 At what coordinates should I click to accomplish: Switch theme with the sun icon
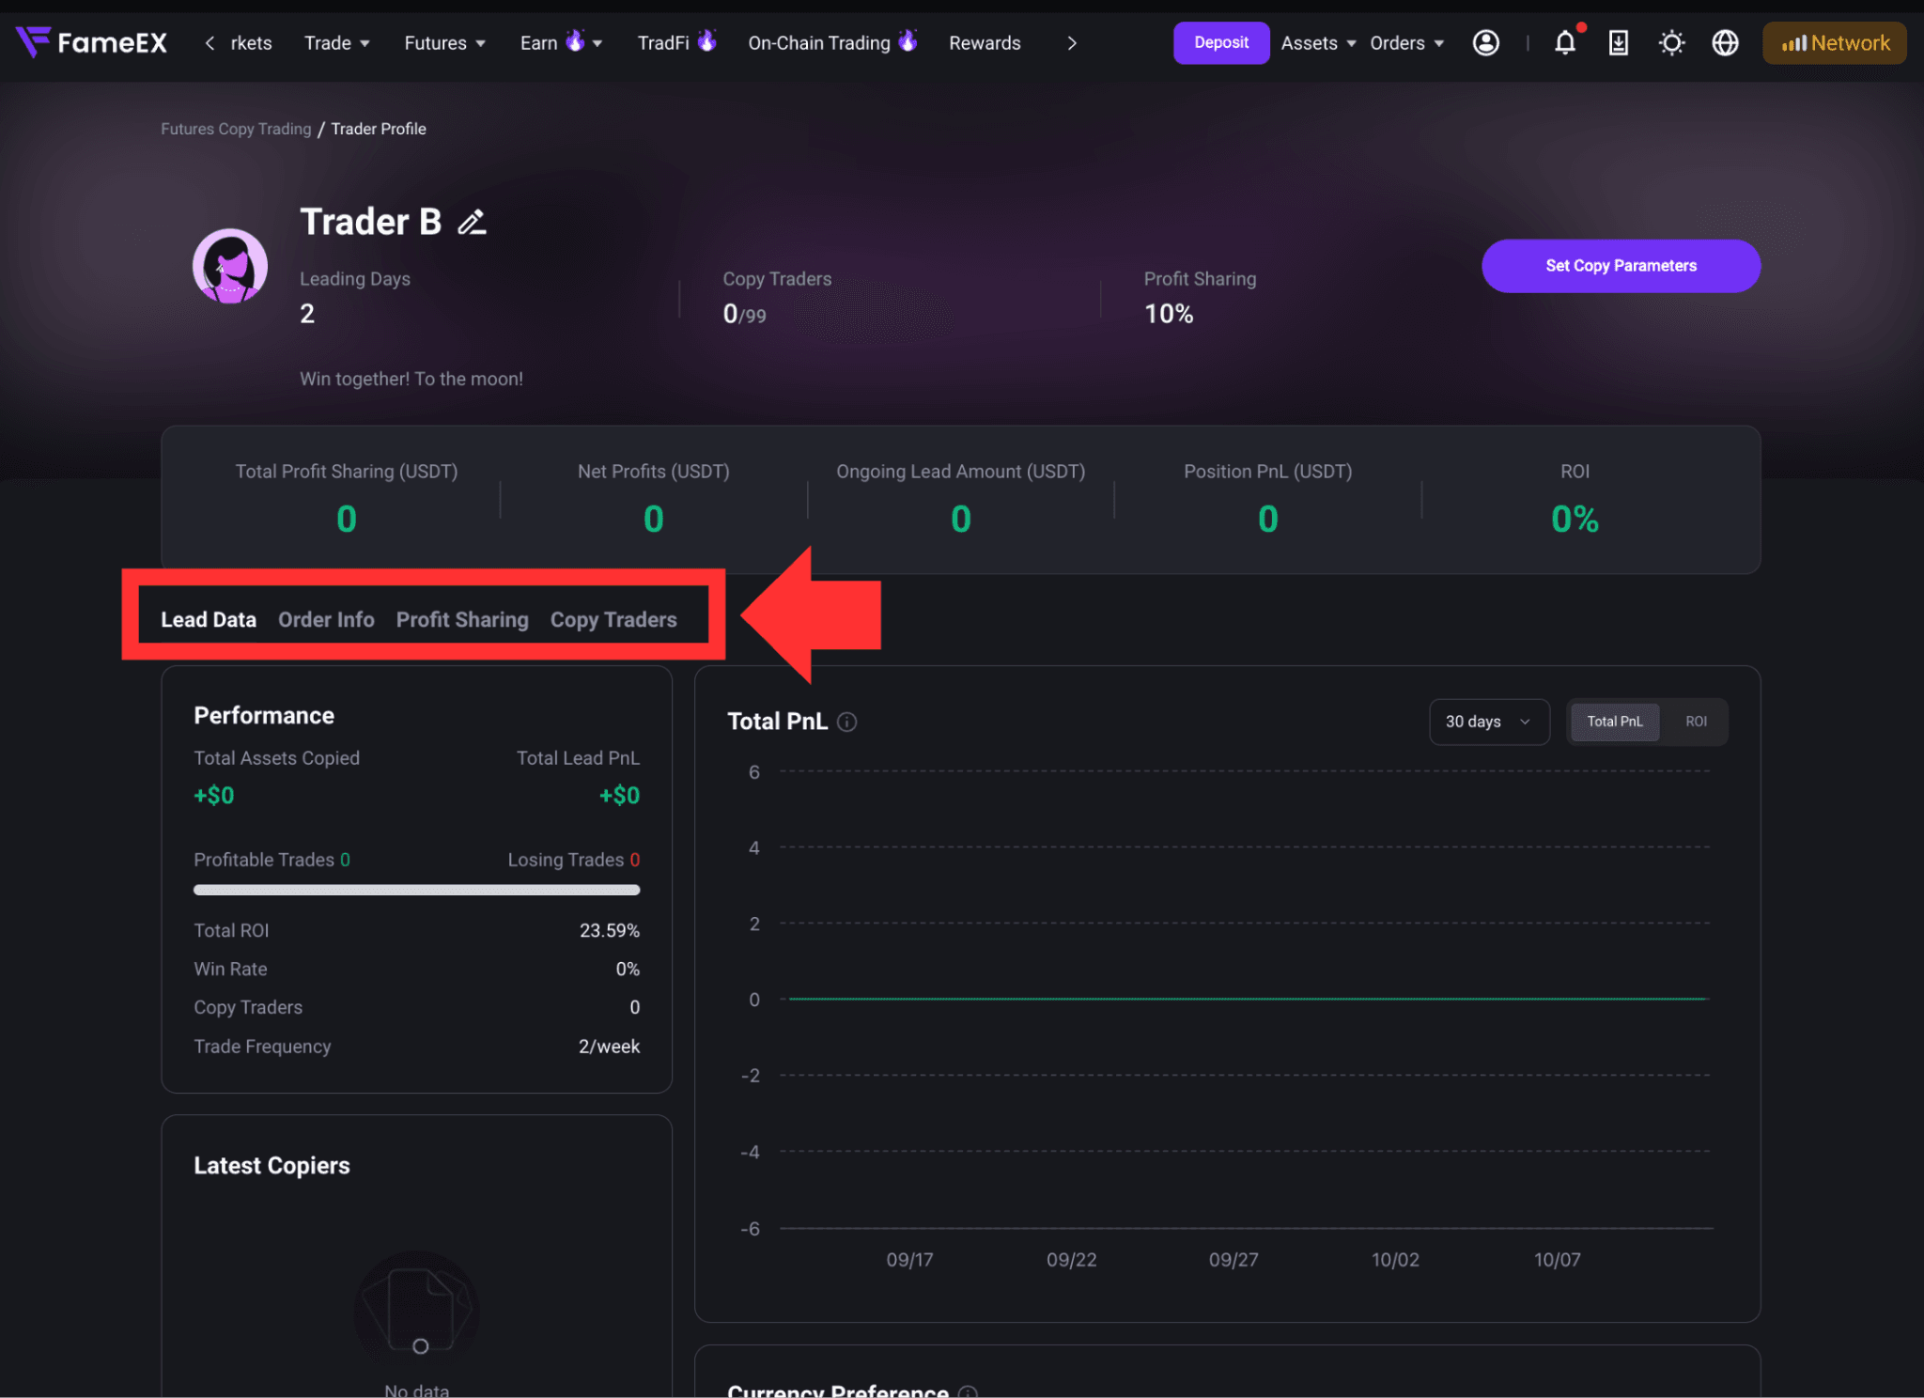point(1671,43)
